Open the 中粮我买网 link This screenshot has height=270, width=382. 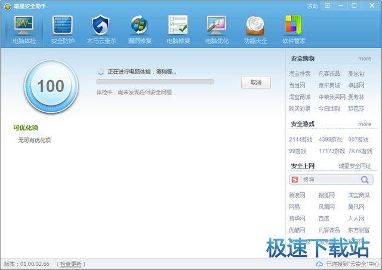point(332,97)
